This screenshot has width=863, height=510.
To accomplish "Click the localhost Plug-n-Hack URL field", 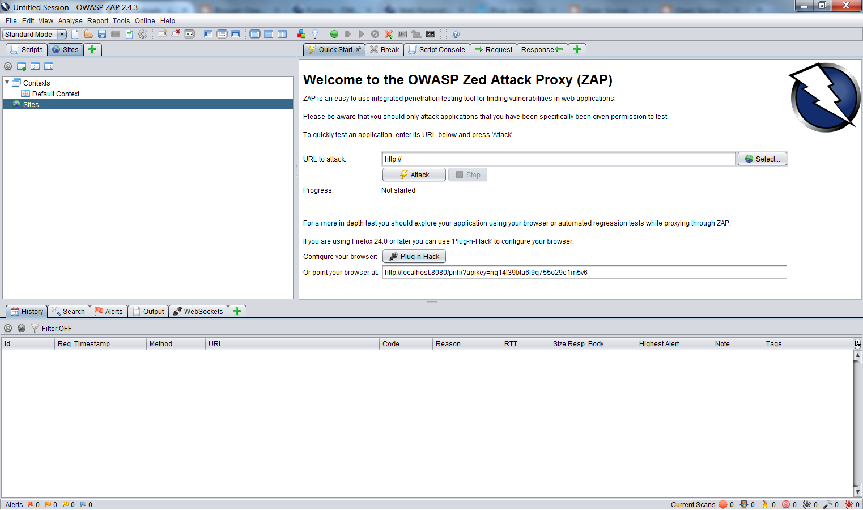I will (x=584, y=273).
